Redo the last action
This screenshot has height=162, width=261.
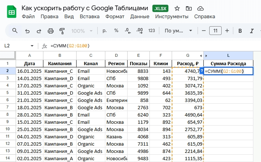(39, 31)
